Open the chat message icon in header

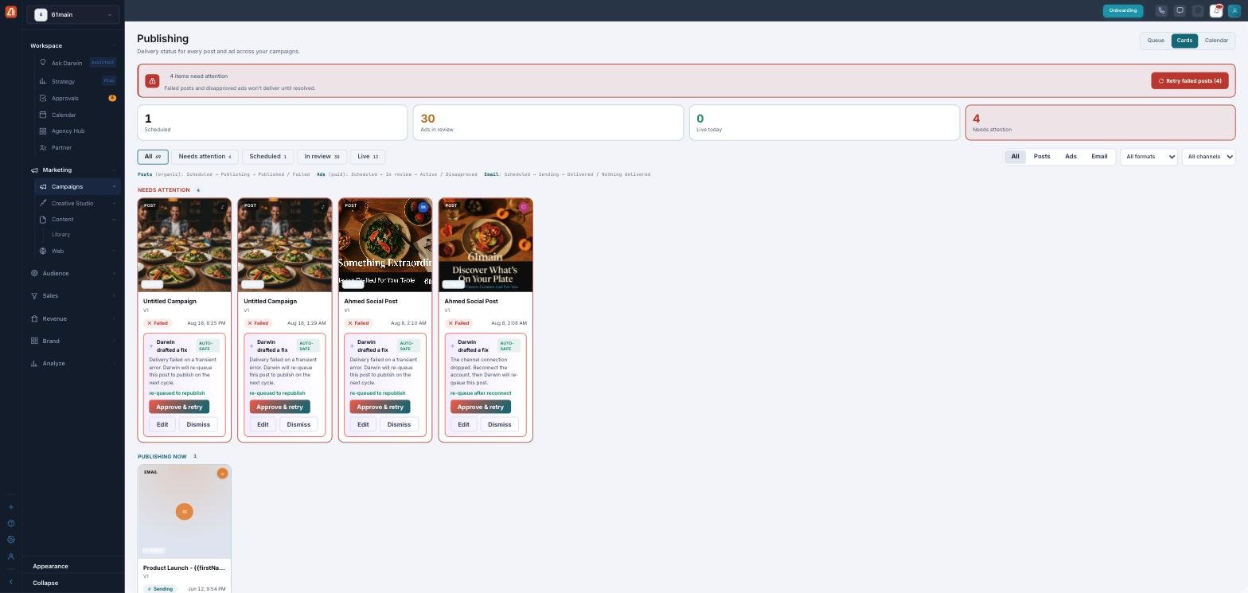click(x=1180, y=10)
